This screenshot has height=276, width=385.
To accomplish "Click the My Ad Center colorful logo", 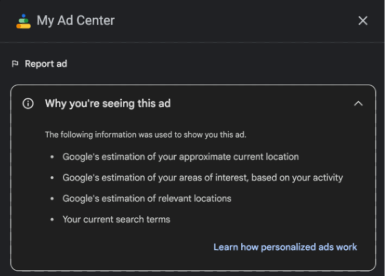I will point(23,21).
